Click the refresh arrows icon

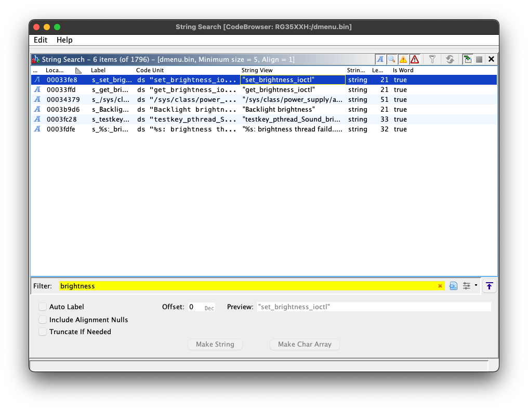(x=450, y=60)
